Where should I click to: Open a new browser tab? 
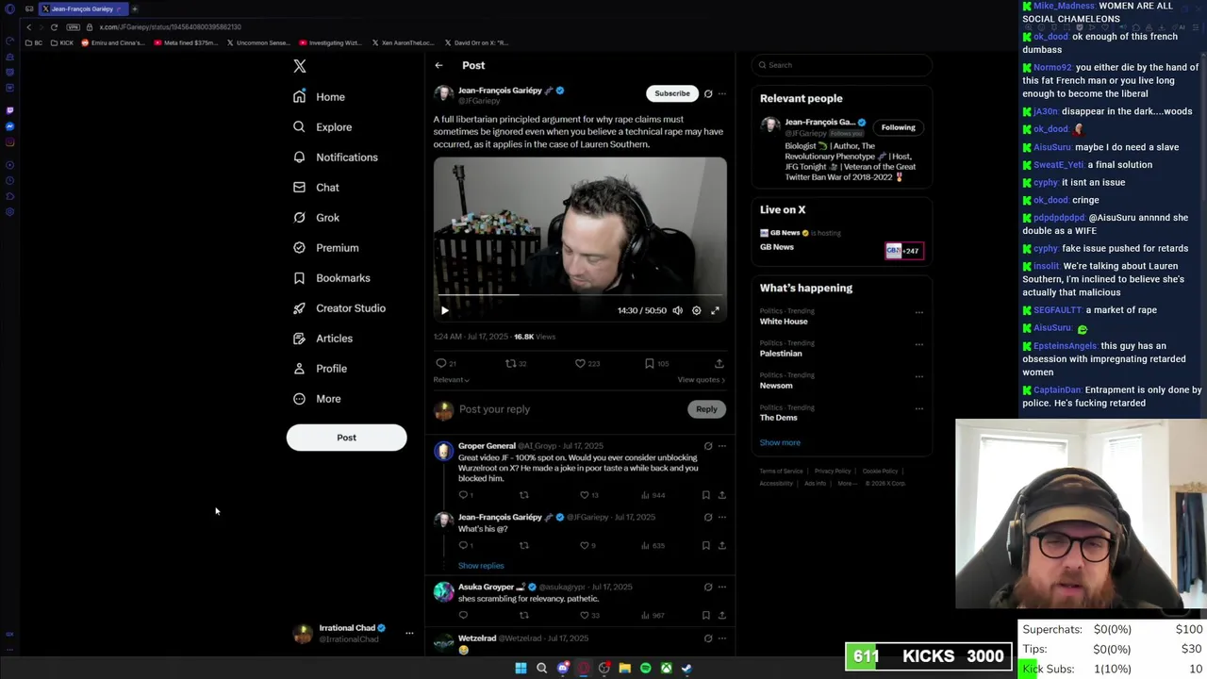click(x=134, y=8)
